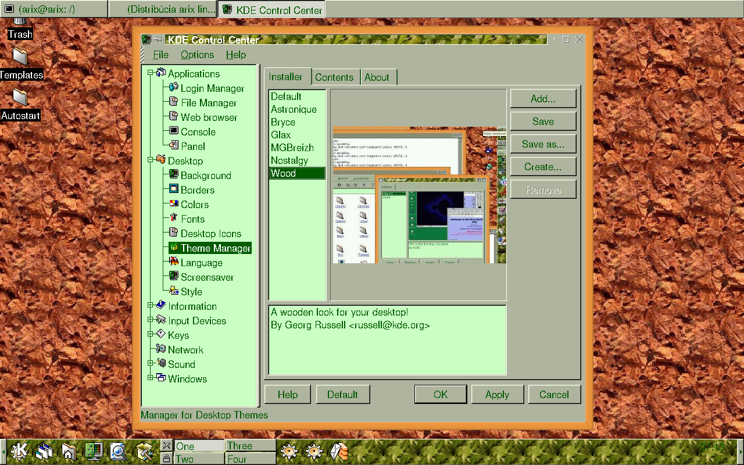
Task: Click the Save as... button
Action: (x=543, y=144)
